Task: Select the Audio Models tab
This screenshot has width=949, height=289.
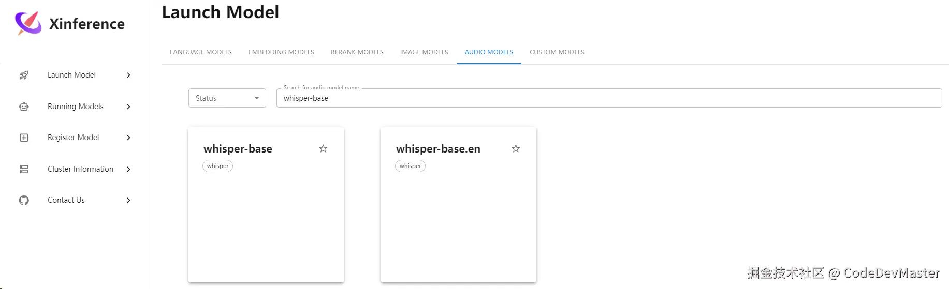Action: [489, 52]
